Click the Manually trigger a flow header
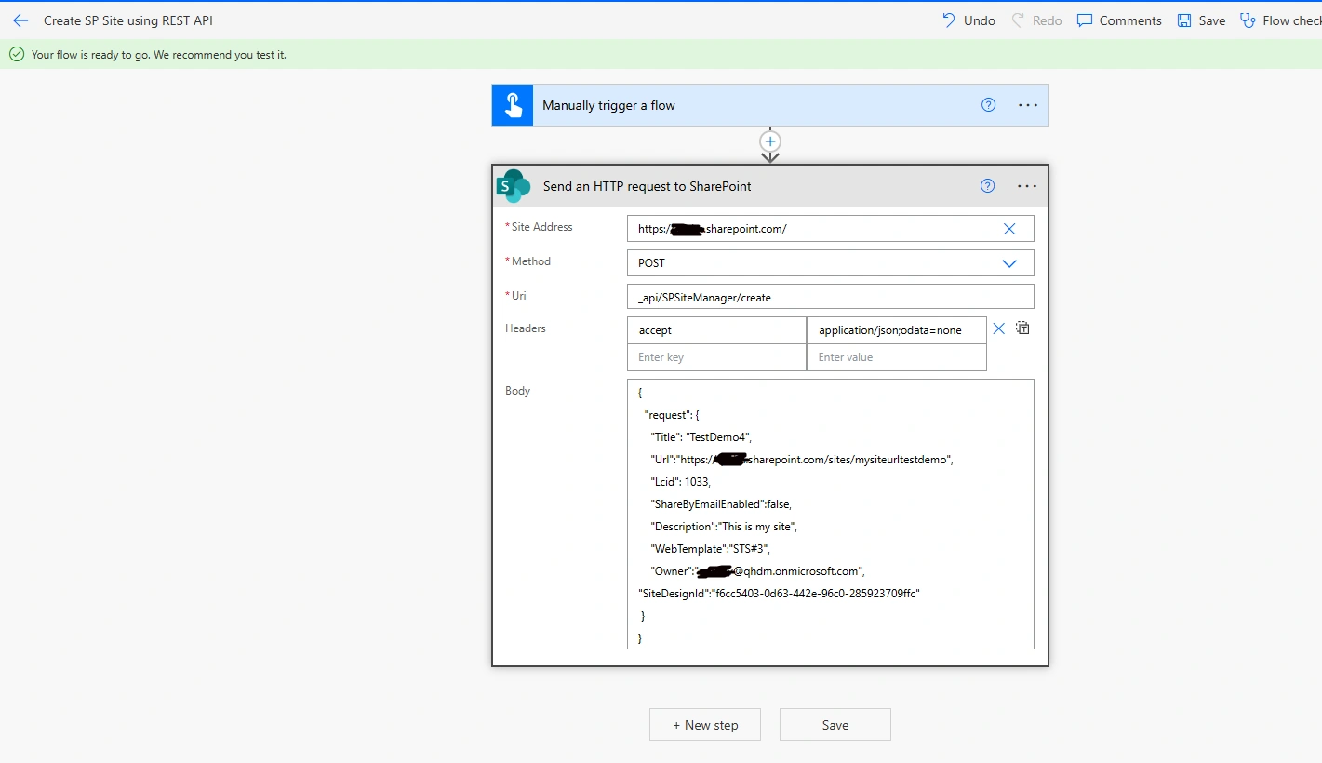 (770, 105)
